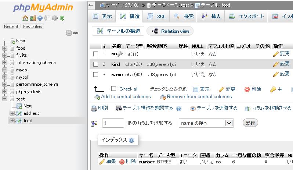
Task: Click the reload navigation panel icon
Action: [x=62, y=18]
